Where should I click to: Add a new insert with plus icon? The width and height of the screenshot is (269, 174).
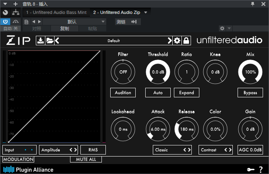tap(16, 4)
